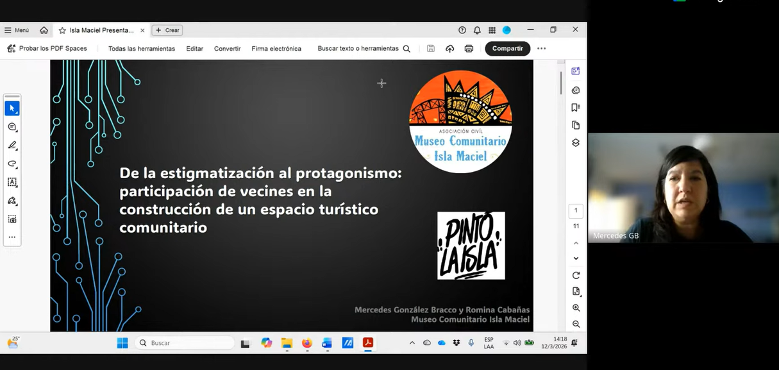Click the Crear new tab button
779x370 pixels.
tap(167, 30)
